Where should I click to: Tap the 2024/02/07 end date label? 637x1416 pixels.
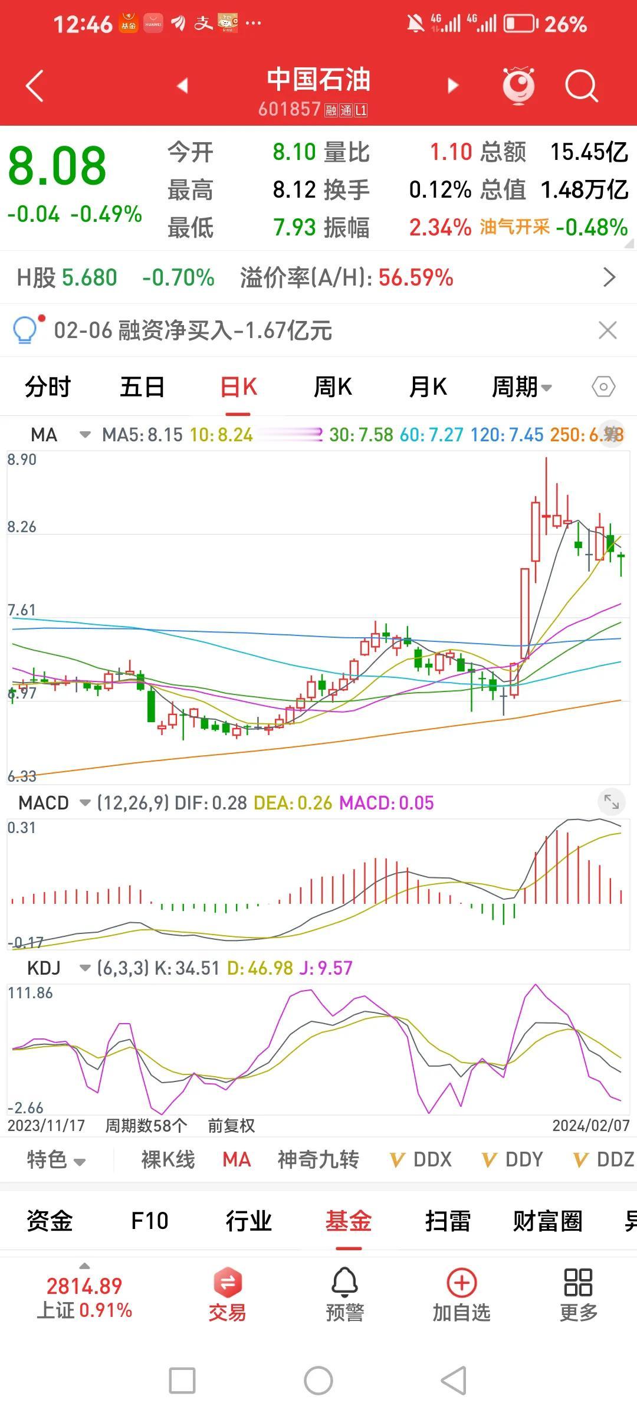click(591, 1126)
